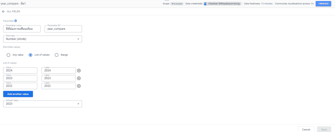Click the Save button

click(x=324, y=129)
